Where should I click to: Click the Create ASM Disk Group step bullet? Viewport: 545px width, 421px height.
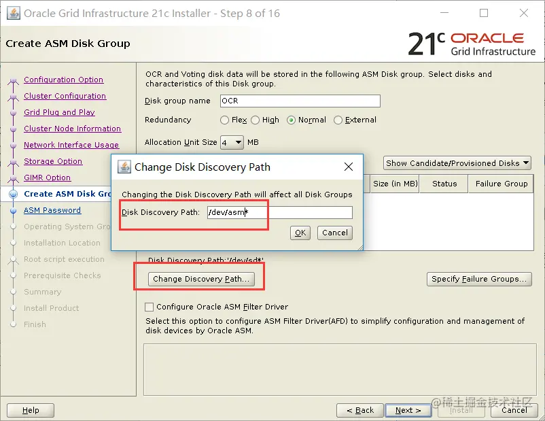(13, 194)
